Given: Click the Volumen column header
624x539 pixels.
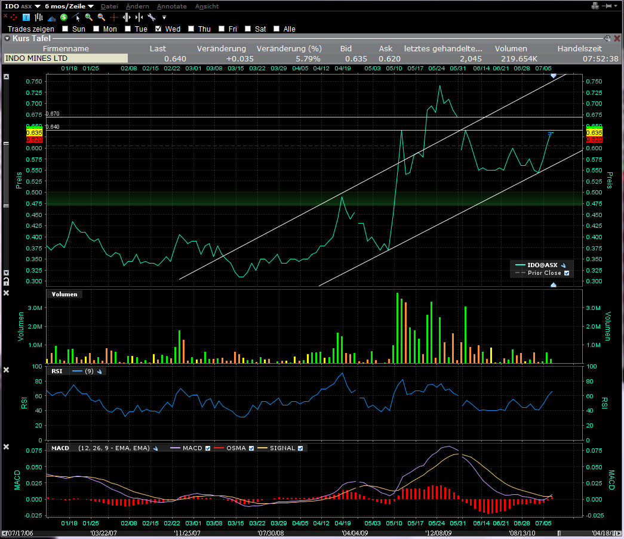Looking at the screenshot, I should [x=511, y=48].
